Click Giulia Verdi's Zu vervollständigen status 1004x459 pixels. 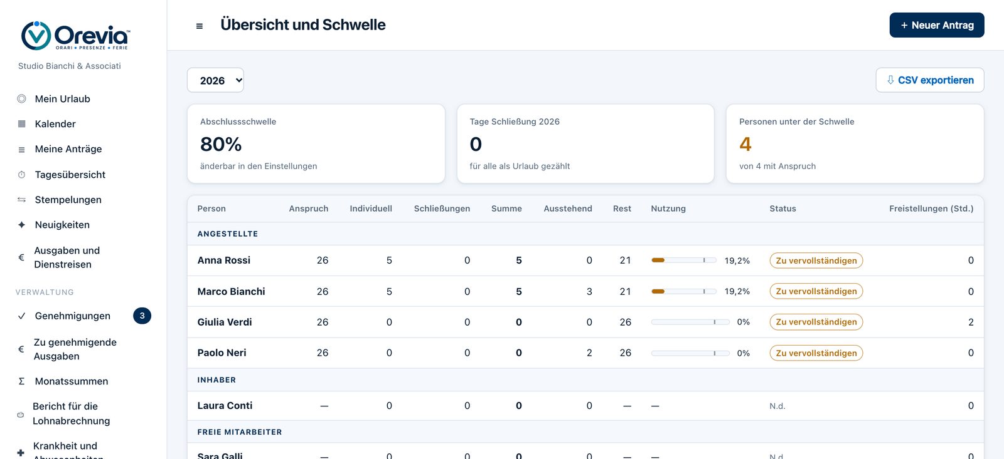tap(816, 322)
